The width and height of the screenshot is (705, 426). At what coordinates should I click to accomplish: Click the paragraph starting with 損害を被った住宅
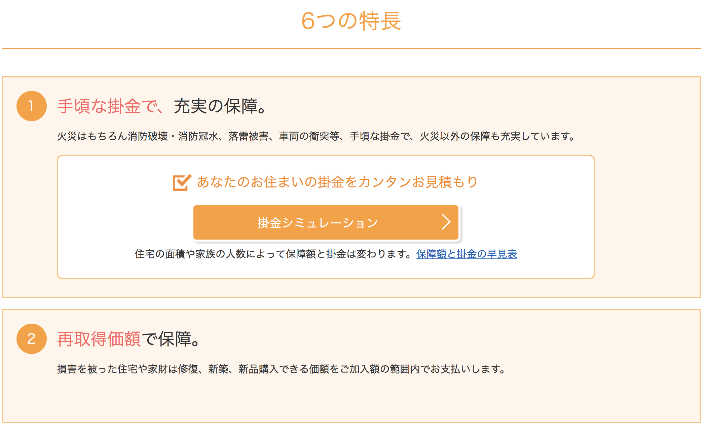pyautogui.click(x=281, y=369)
